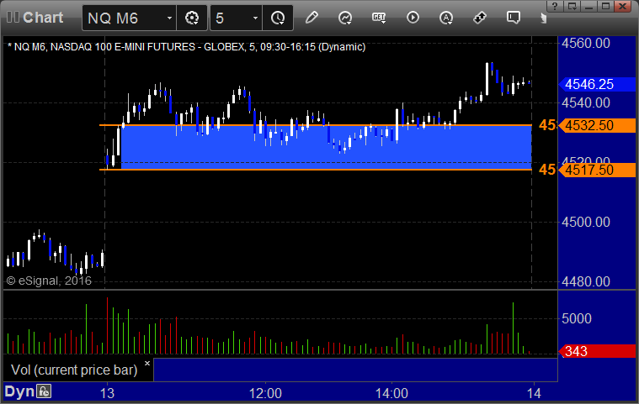
Task: Open the help question mark button
Action: pyautogui.click(x=555, y=6)
